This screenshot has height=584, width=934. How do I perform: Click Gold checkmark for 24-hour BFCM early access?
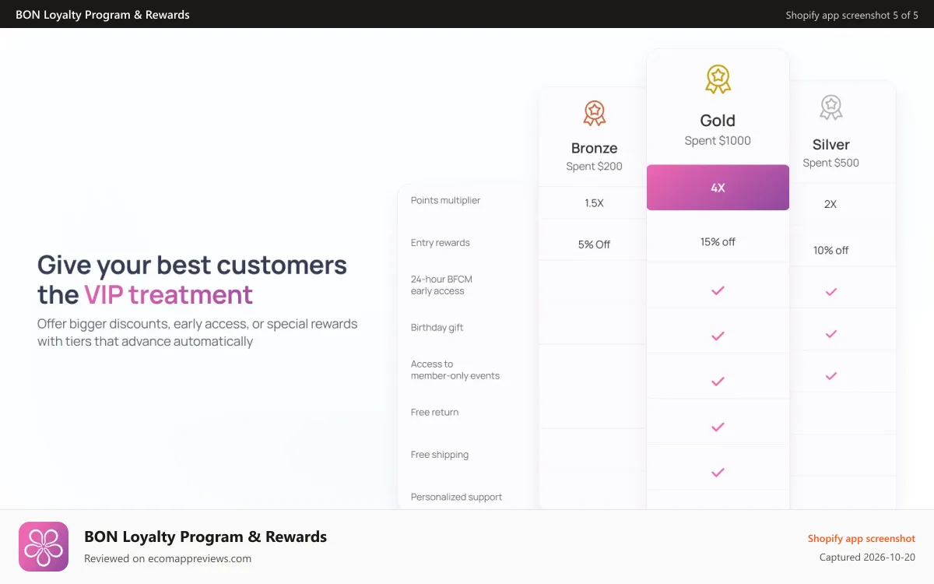point(718,290)
